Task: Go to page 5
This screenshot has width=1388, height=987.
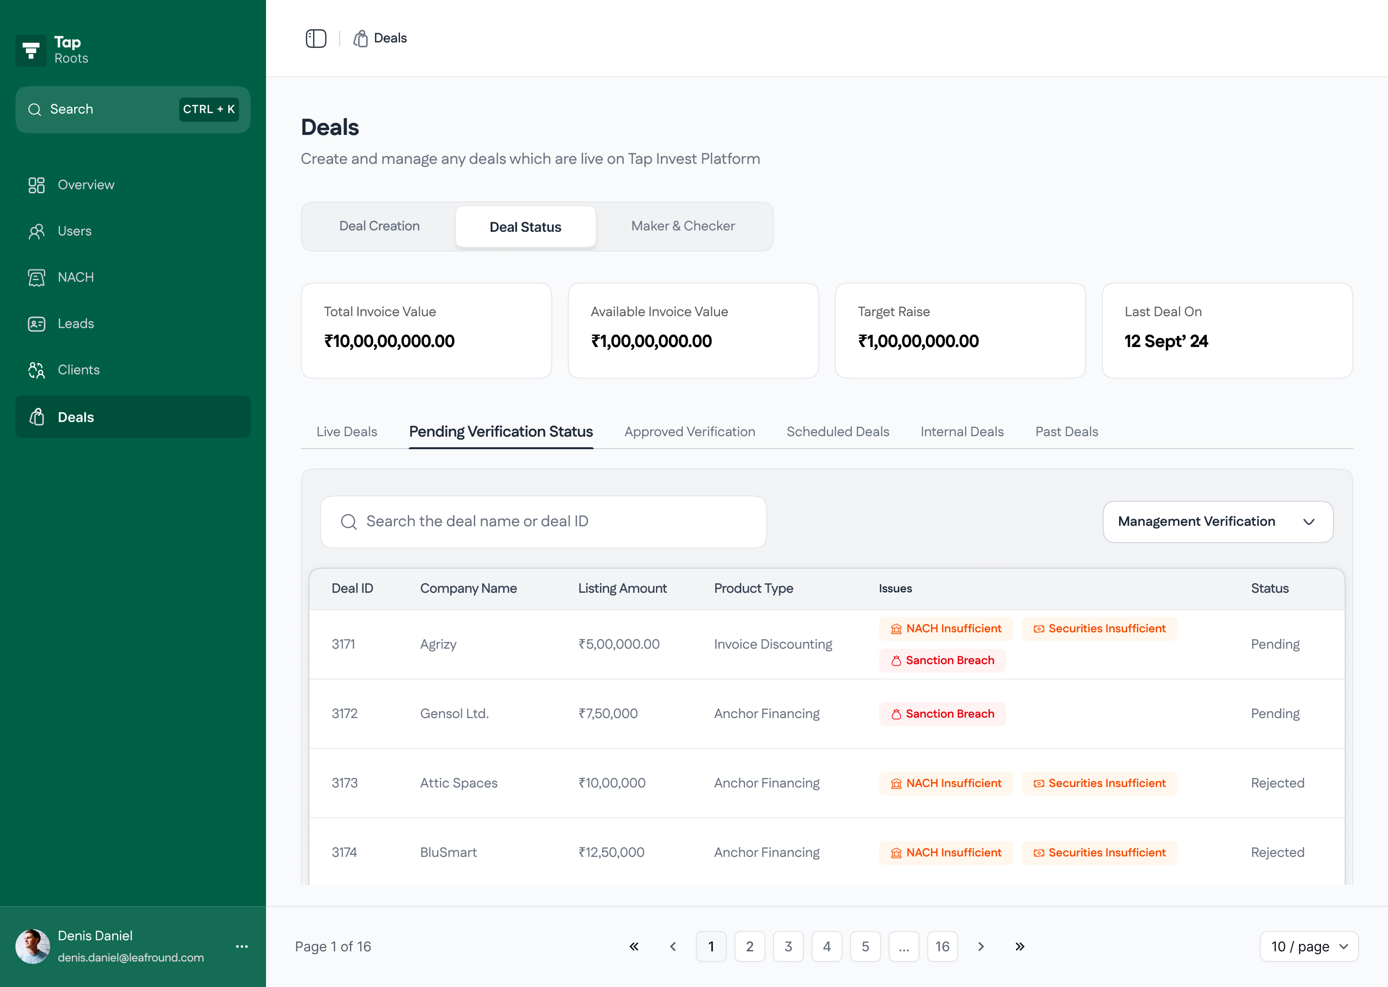Action: (x=866, y=947)
